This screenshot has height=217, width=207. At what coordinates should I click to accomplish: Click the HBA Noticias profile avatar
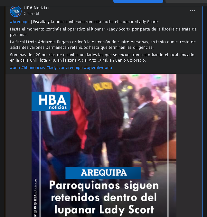coord(16,11)
